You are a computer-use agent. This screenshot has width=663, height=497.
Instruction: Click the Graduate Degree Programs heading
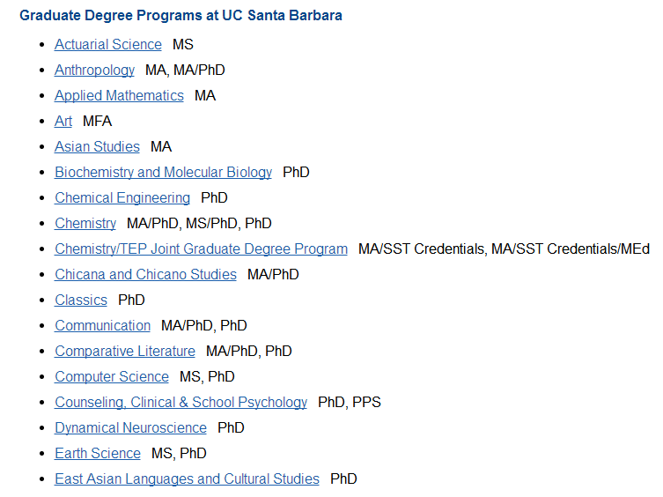pyautogui.click(x=180, y=15)
